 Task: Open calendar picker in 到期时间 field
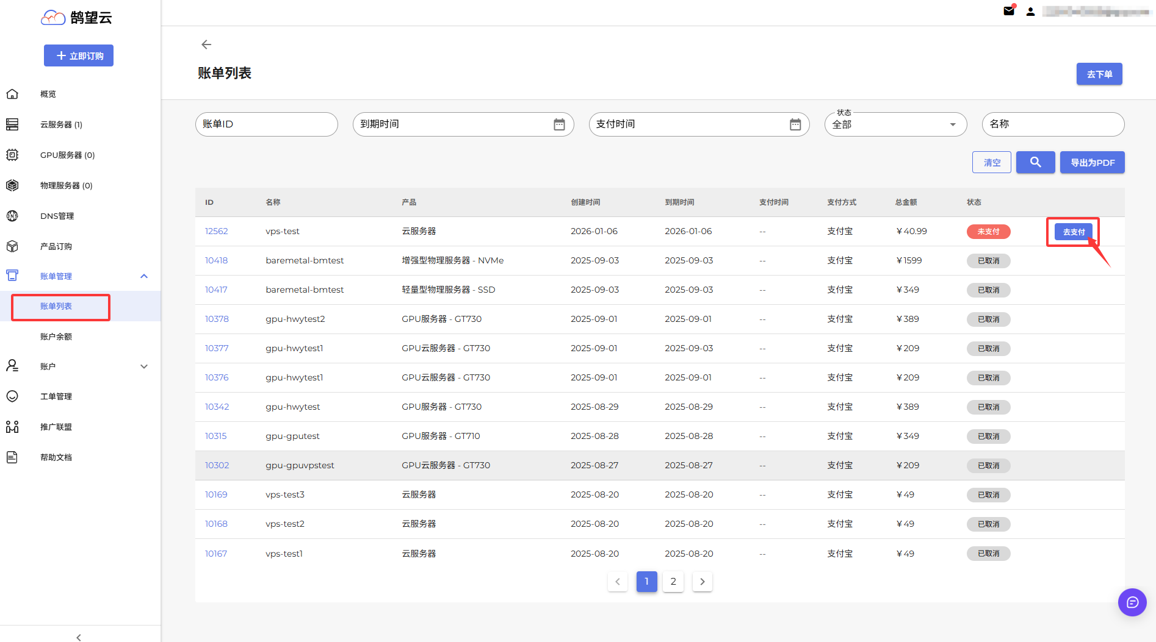pos(559,124)
